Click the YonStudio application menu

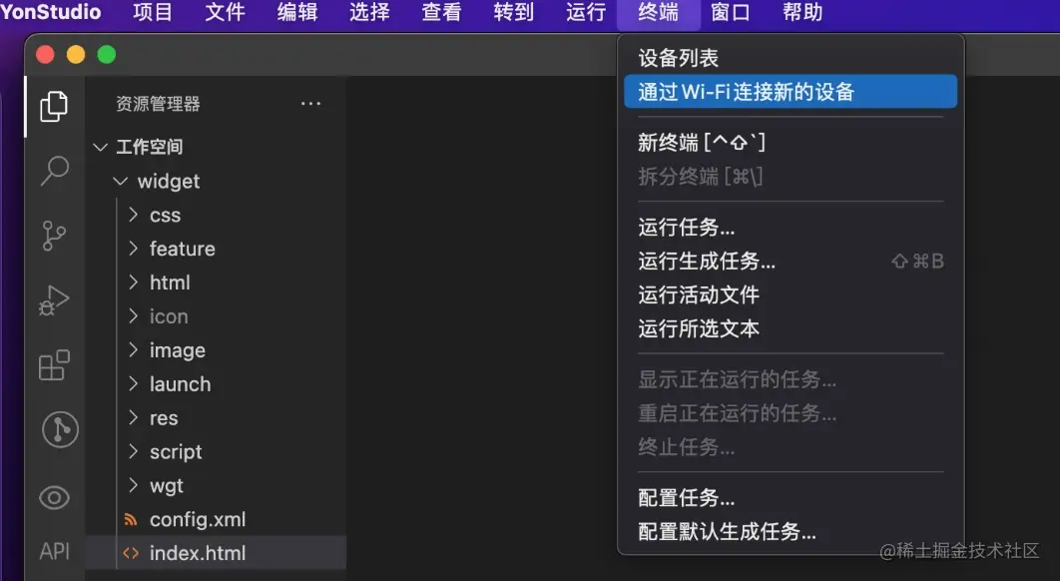[x=51, y=12]
